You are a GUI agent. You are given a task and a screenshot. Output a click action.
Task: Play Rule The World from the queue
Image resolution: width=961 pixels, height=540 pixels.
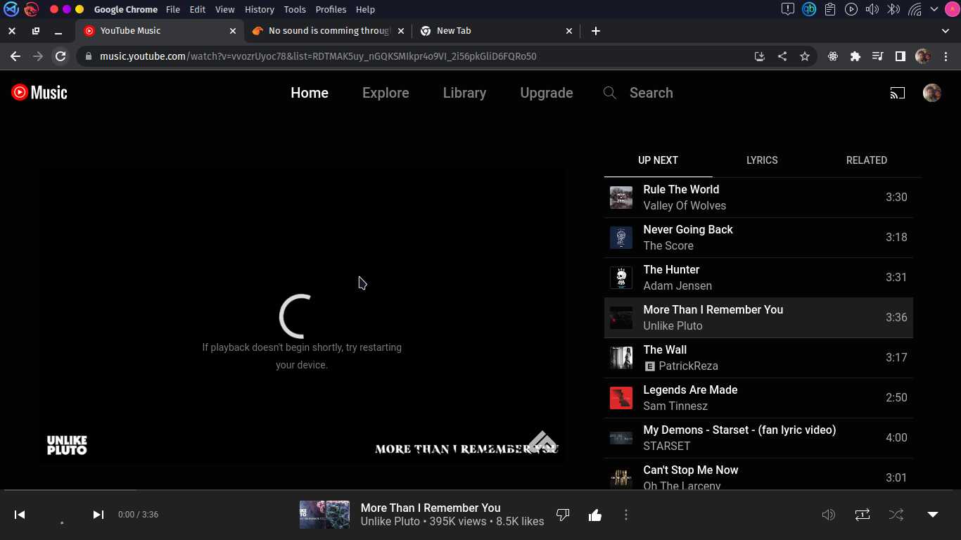758,198
